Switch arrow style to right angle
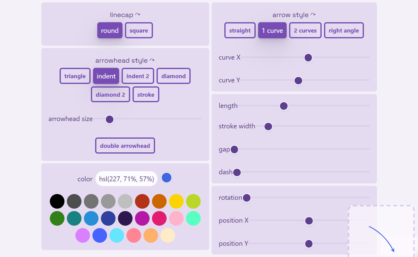The image size is (418, 257). point(344,30)
